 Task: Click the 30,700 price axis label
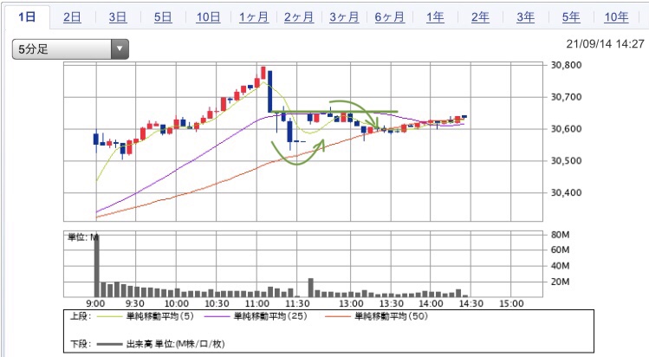[x=566, y=97]
